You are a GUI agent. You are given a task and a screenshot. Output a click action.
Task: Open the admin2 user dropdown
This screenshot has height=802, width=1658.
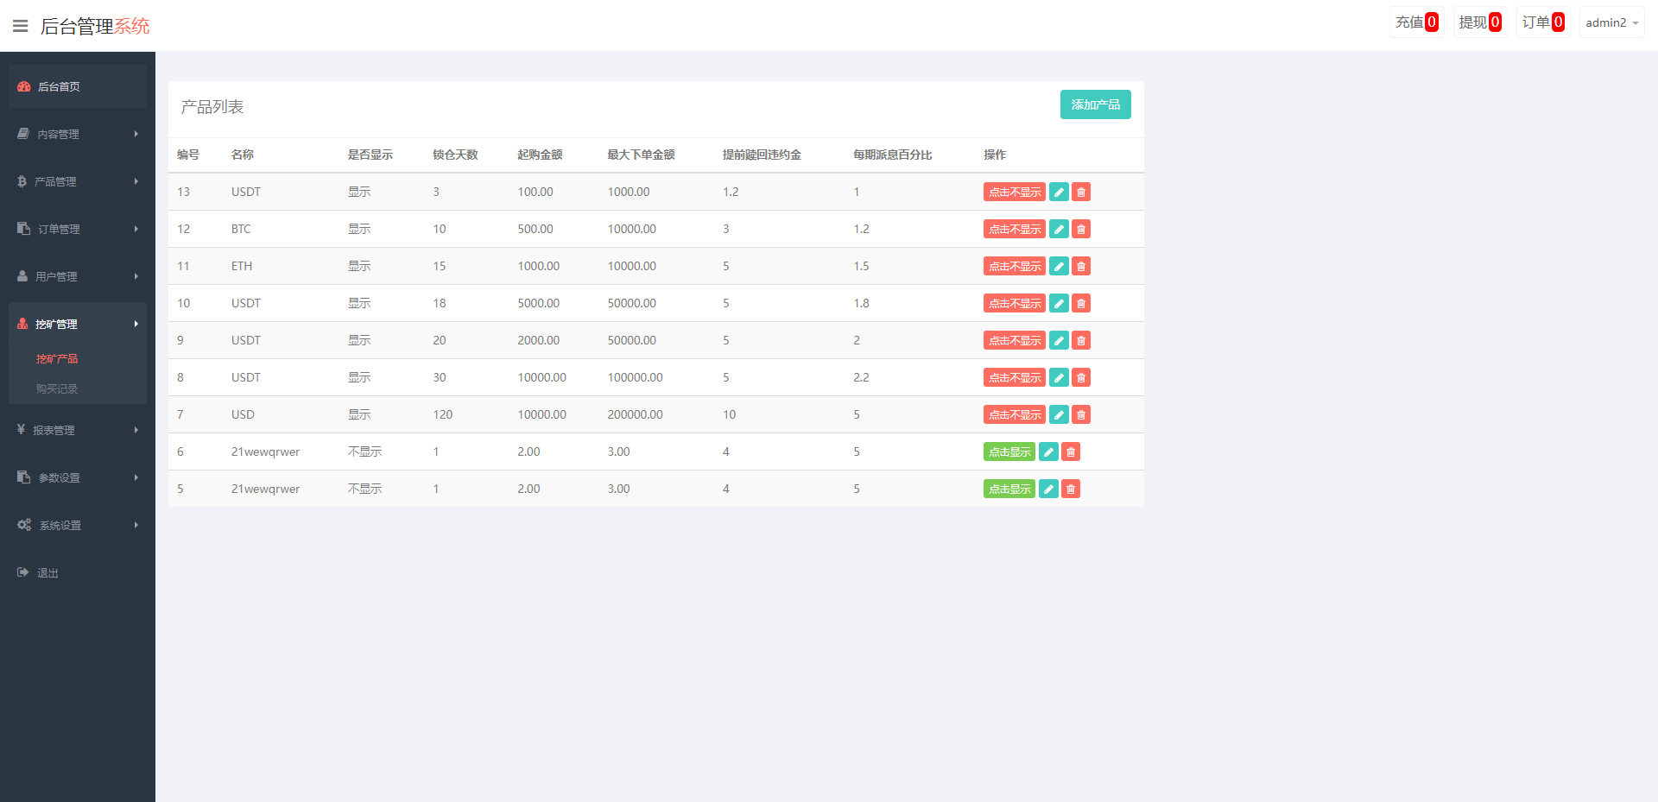[1611, 22]
